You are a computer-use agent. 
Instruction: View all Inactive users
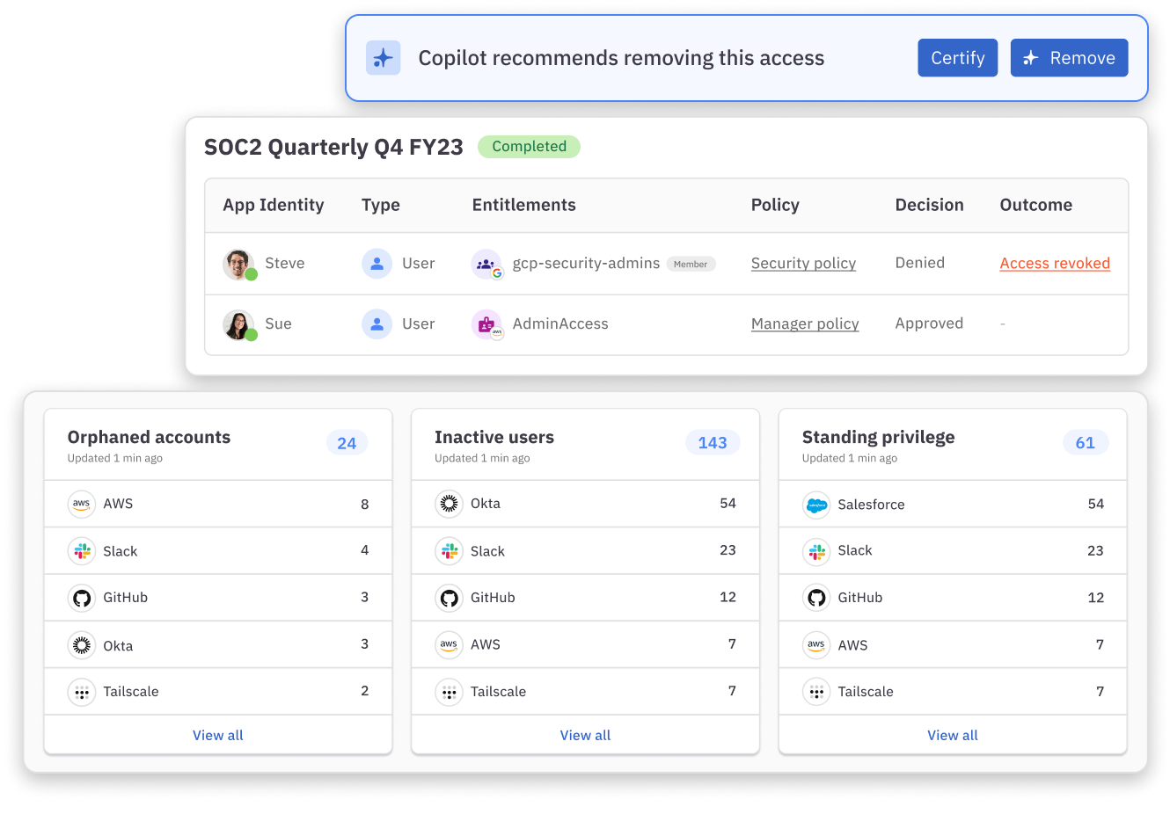(585, 735)
